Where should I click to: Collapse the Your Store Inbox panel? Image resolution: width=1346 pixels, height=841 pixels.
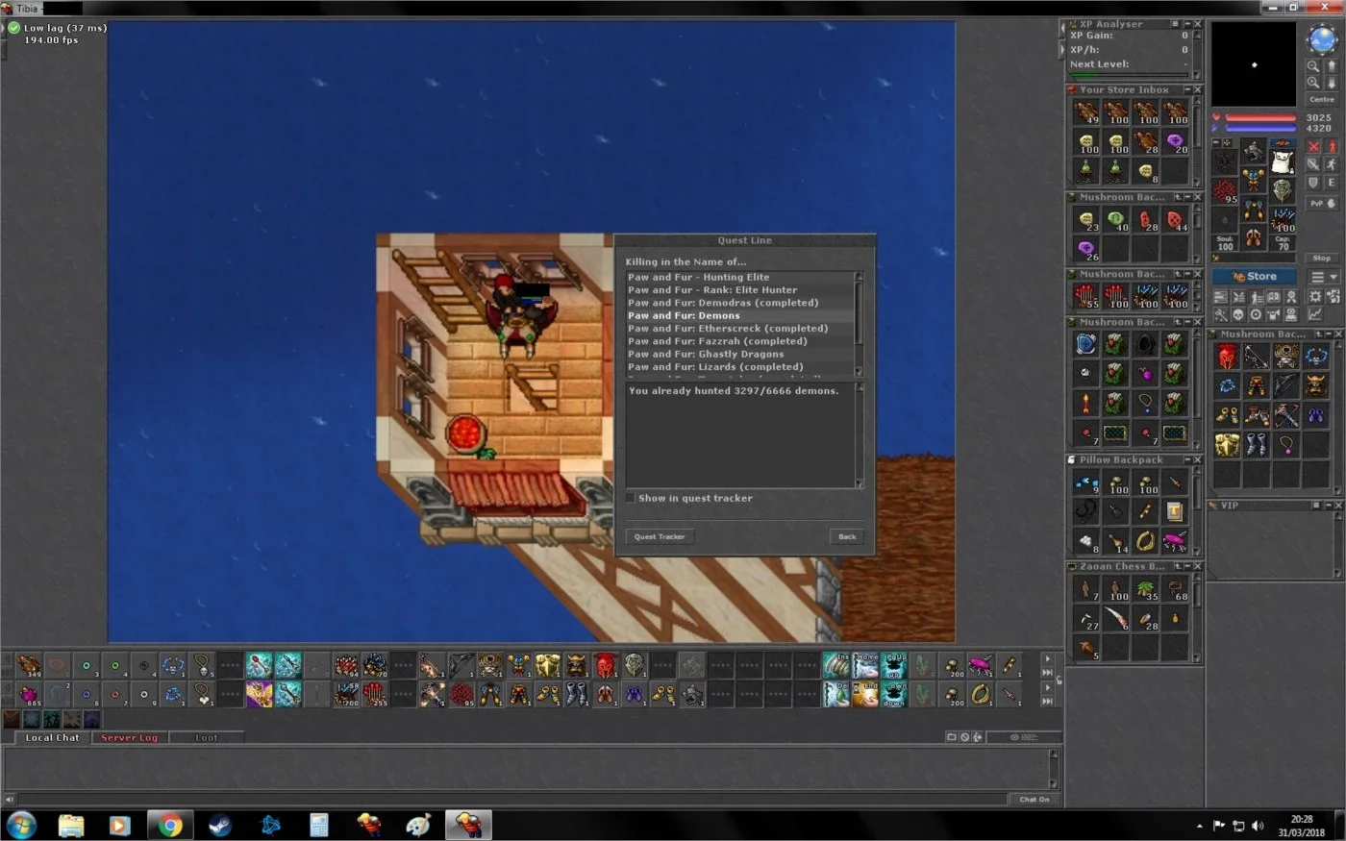click(x=1187, y=89)
